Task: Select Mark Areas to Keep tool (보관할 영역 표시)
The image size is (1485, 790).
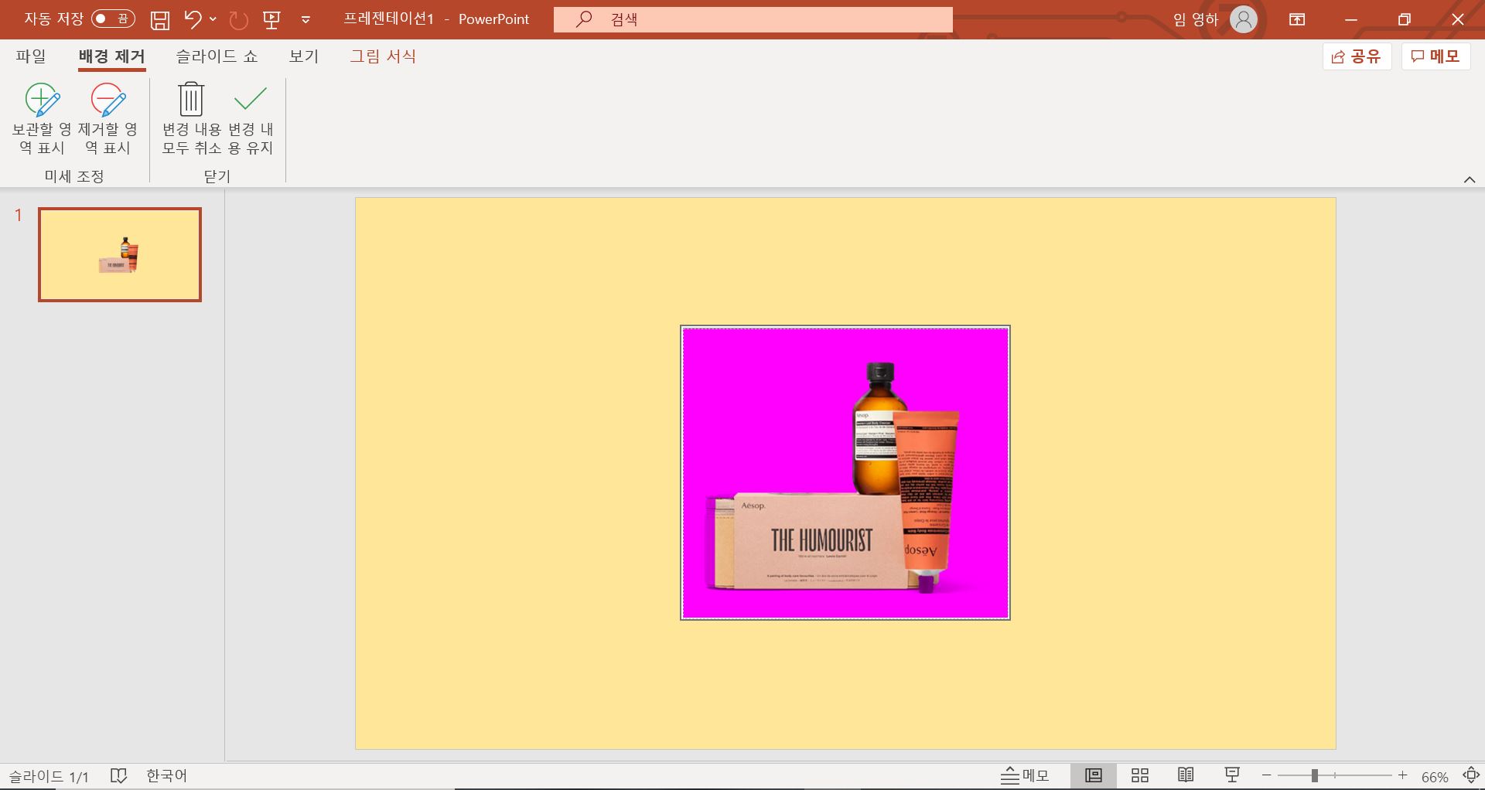Action: point(42,118)
